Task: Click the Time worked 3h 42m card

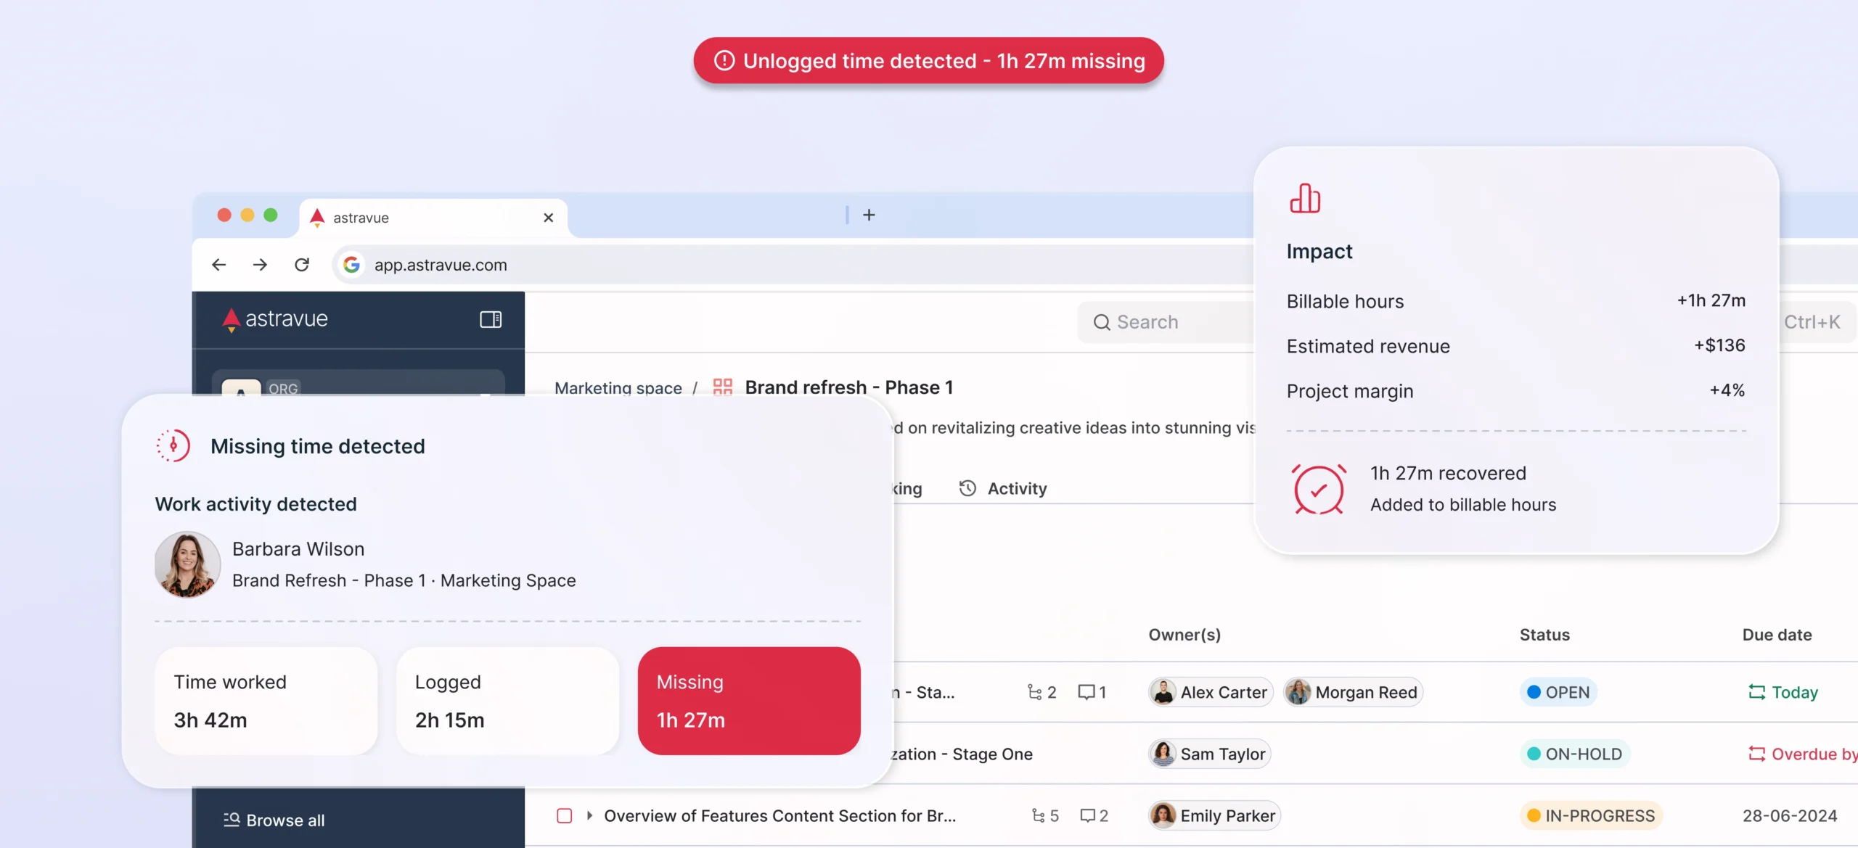Action: [x=266, y=701]
